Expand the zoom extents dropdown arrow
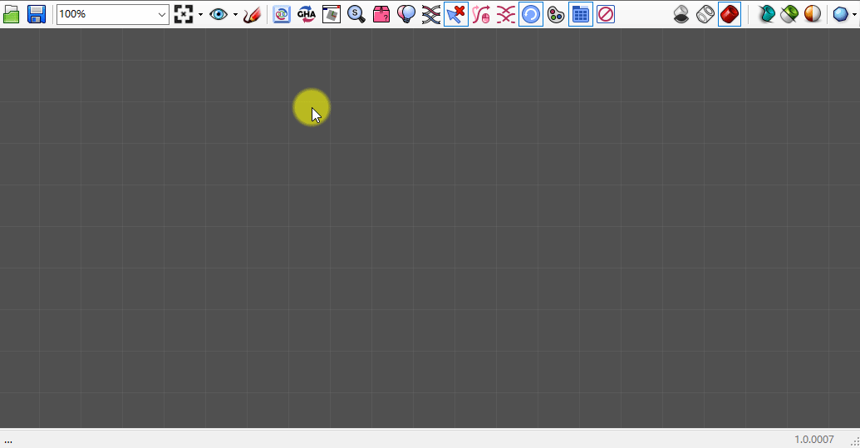The width and height of the screenshot is (860, 448). tap(200, 14)
